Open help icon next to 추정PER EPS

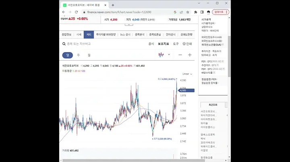click(x=217, y=65)
